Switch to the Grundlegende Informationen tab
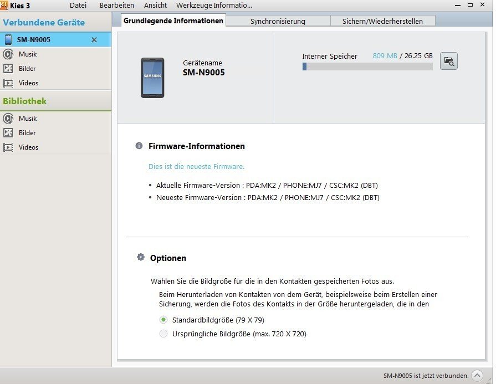The image size is (496, 384). 173,21
